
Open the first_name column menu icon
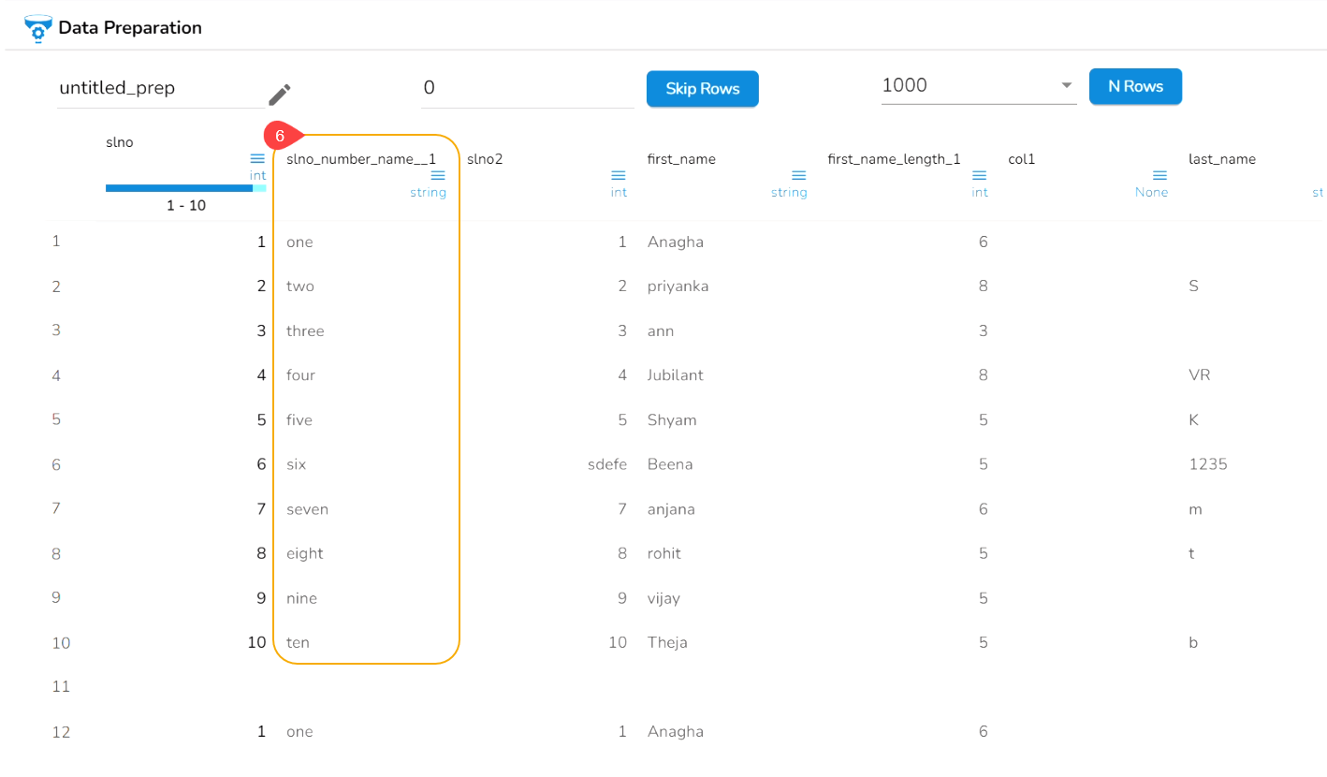[x=798, y=176]
